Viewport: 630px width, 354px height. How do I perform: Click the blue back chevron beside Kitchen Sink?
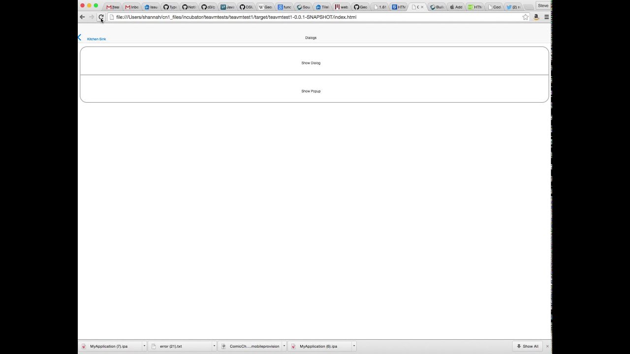[79, 37]
